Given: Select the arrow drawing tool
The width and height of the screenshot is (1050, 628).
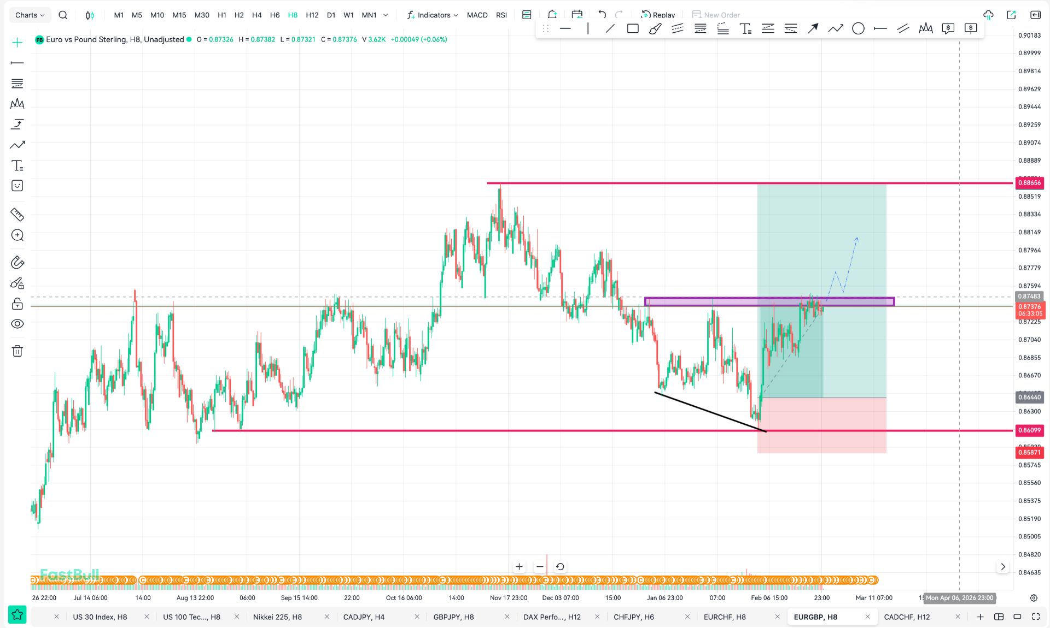Looking at the screenshot, I should (x=813, y=29).
